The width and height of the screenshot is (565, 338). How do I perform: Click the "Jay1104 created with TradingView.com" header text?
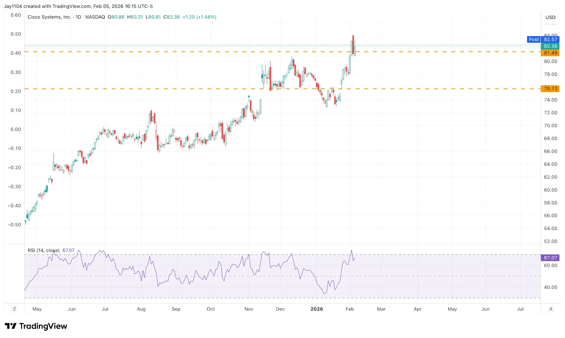point(47,6)
